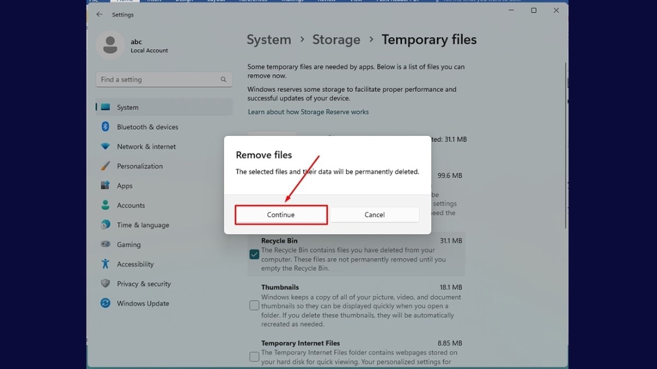
Task: Open Windows Update in the sidebar
Action: pyautogui.click(x=164, y=303)
